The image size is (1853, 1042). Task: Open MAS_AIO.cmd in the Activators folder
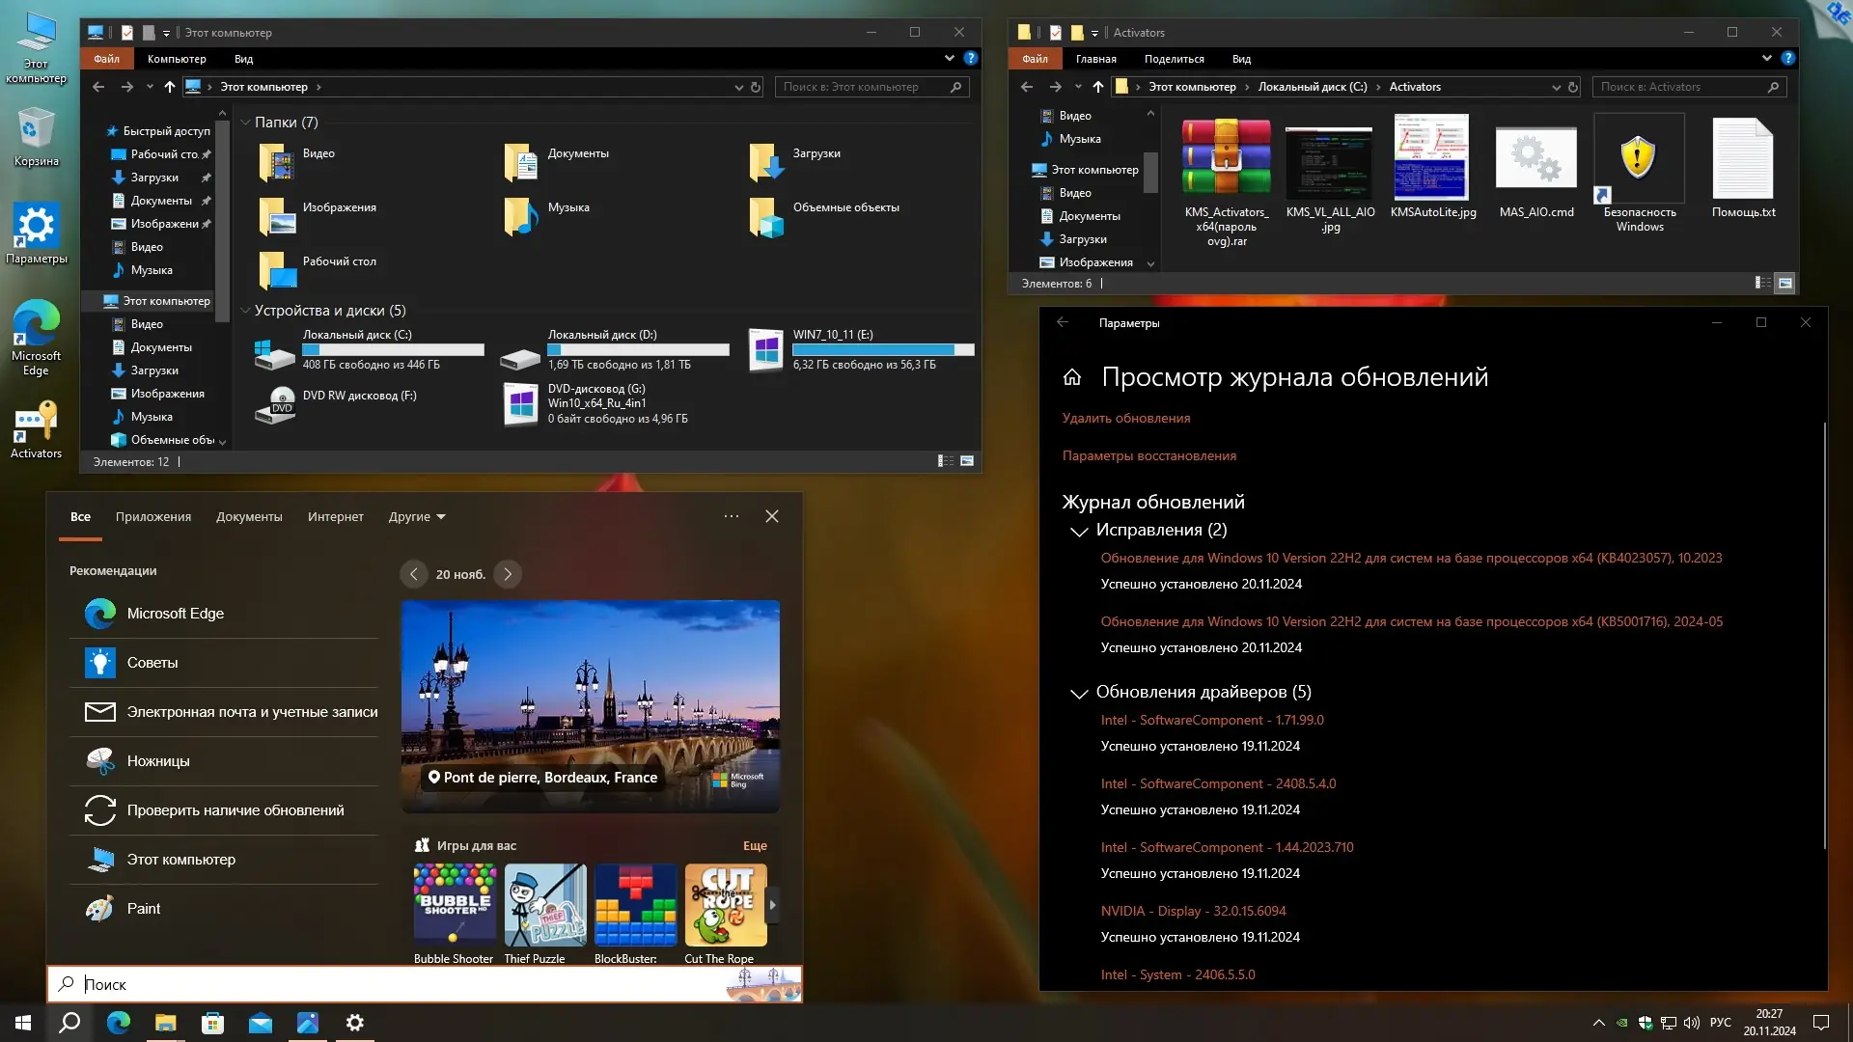1535,174
